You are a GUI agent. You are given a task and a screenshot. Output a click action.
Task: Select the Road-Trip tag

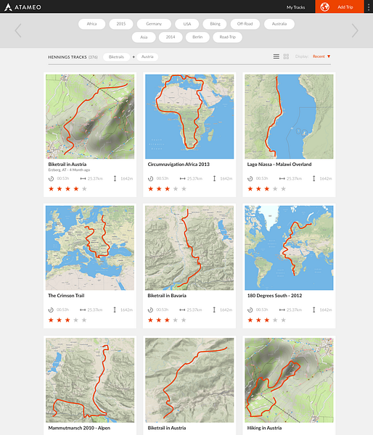point(227,37)
